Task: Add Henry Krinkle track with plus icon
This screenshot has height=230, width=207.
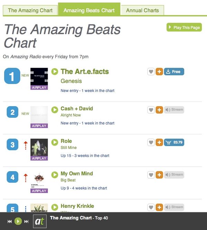Action: [159, 207]
